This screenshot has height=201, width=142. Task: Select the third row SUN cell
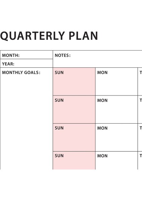74,137
